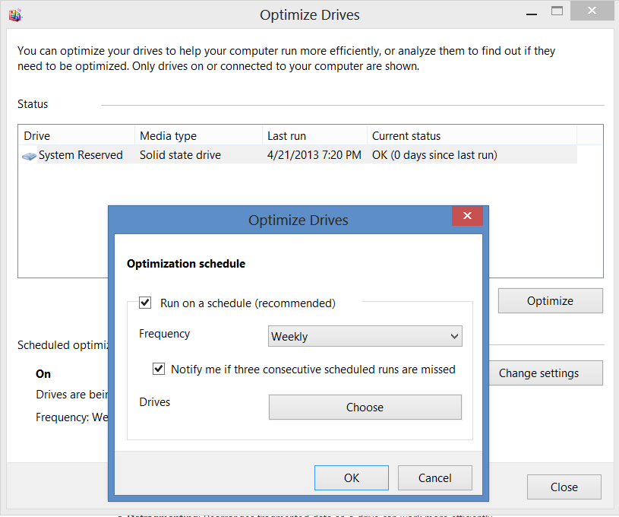This screenshot has width=619, height=517.
Task: Minimize the main Optimize Drives window
Action: pos(523,11)
